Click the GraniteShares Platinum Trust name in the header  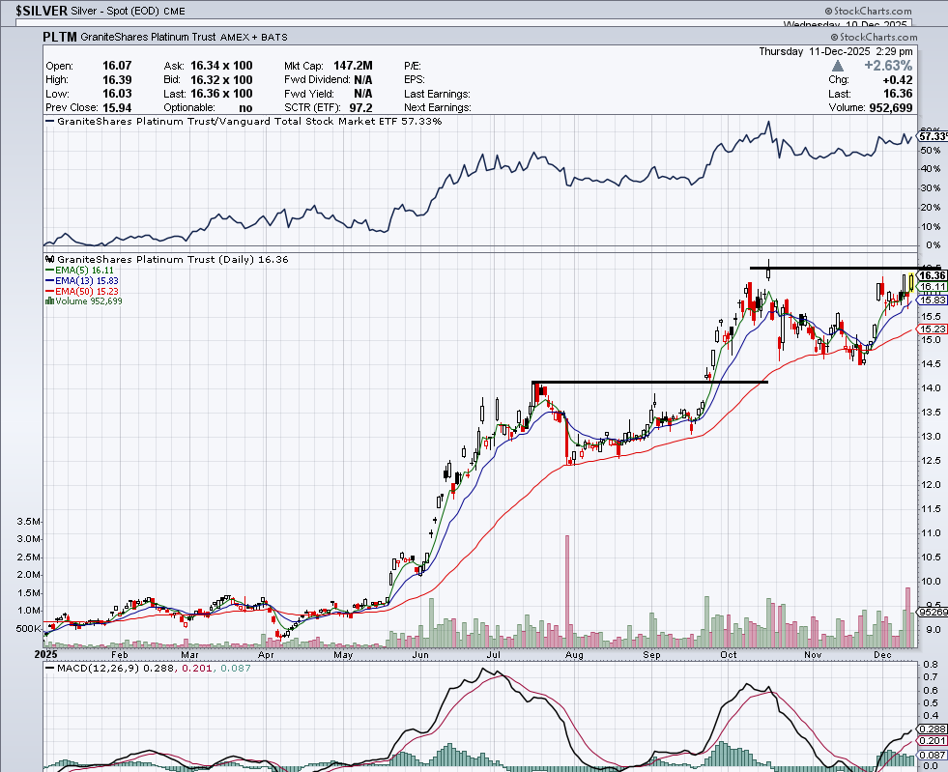pos(148,37)
